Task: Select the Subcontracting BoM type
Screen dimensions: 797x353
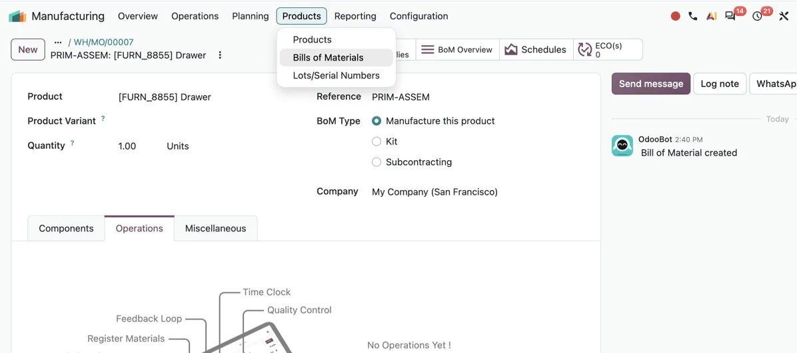Action: pyautogui.click(x=377, y=162)
